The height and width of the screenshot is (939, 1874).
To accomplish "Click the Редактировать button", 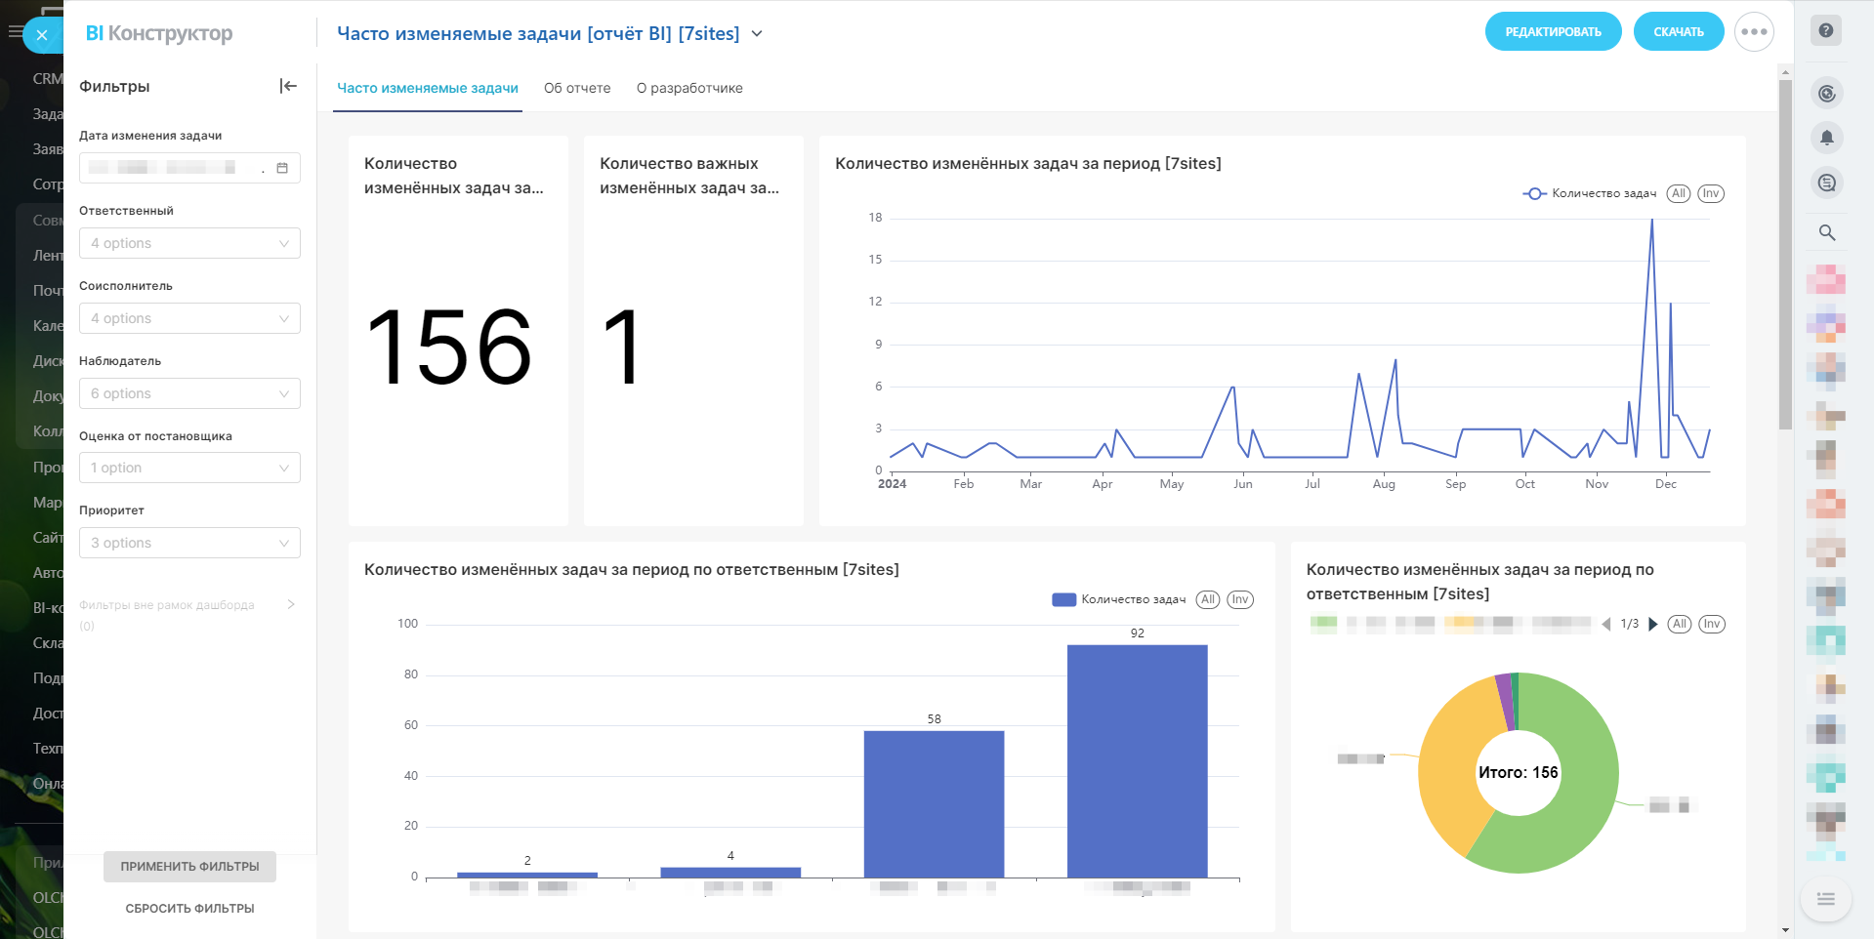I will pyautogui.click(x=1553, y=32).
